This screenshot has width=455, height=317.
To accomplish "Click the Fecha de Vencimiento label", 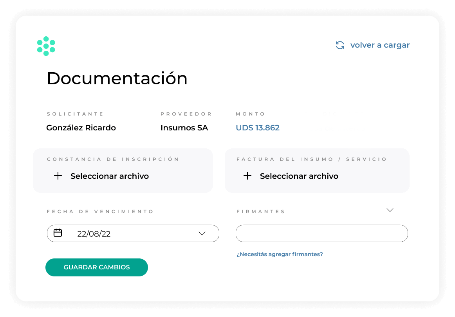I will tap(100, 212).
